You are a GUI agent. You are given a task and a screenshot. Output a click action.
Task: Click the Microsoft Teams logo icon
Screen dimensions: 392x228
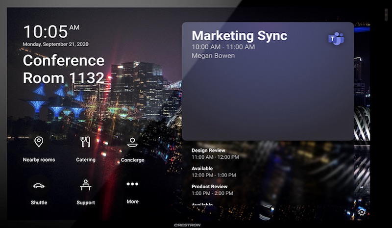click(x=336, y=39)
